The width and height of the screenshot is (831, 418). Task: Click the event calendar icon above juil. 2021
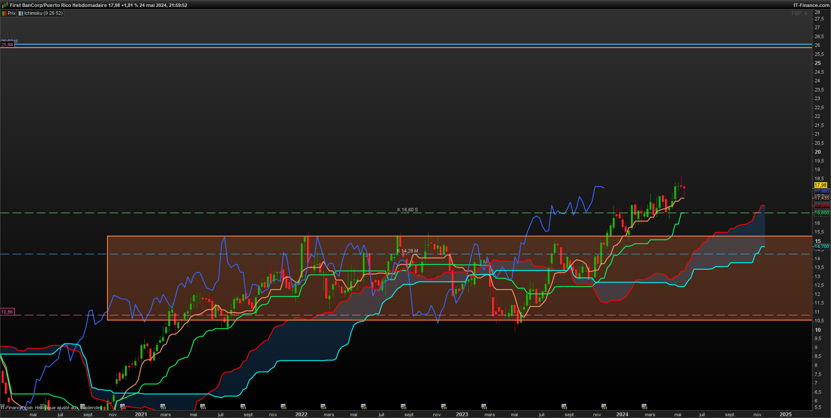[x=203, y=406]
